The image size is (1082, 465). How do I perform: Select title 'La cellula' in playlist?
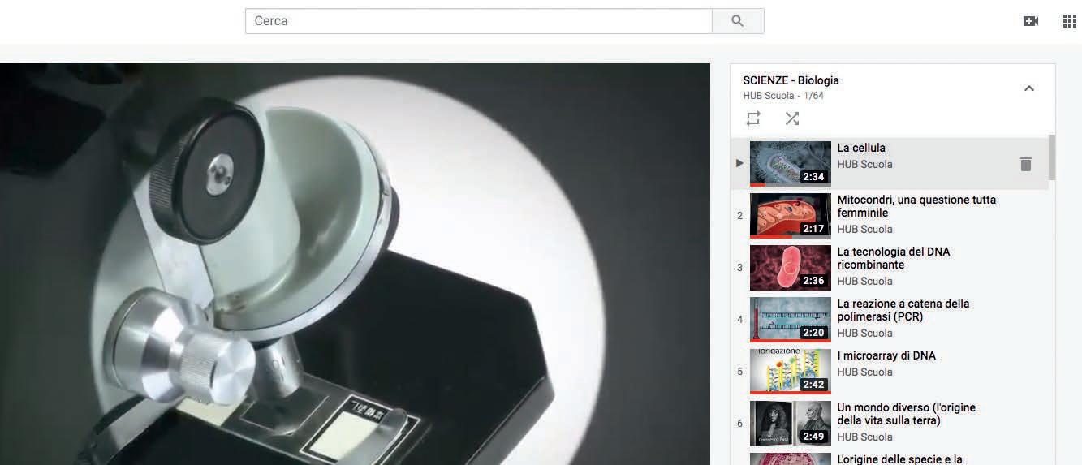point(861,148)
